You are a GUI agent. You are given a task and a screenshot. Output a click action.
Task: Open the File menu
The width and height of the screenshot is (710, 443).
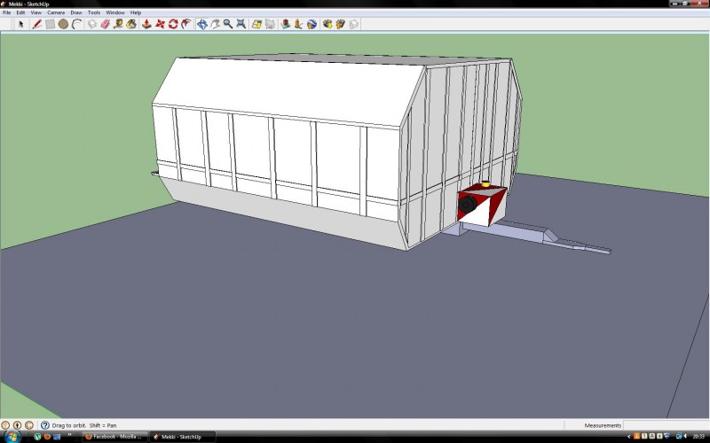tap(7, 12)
